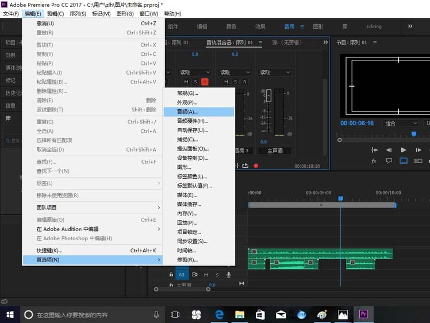Toggle the red R record-enable button
This screenshot has height=323, width=430.
(x=205, y=82)
